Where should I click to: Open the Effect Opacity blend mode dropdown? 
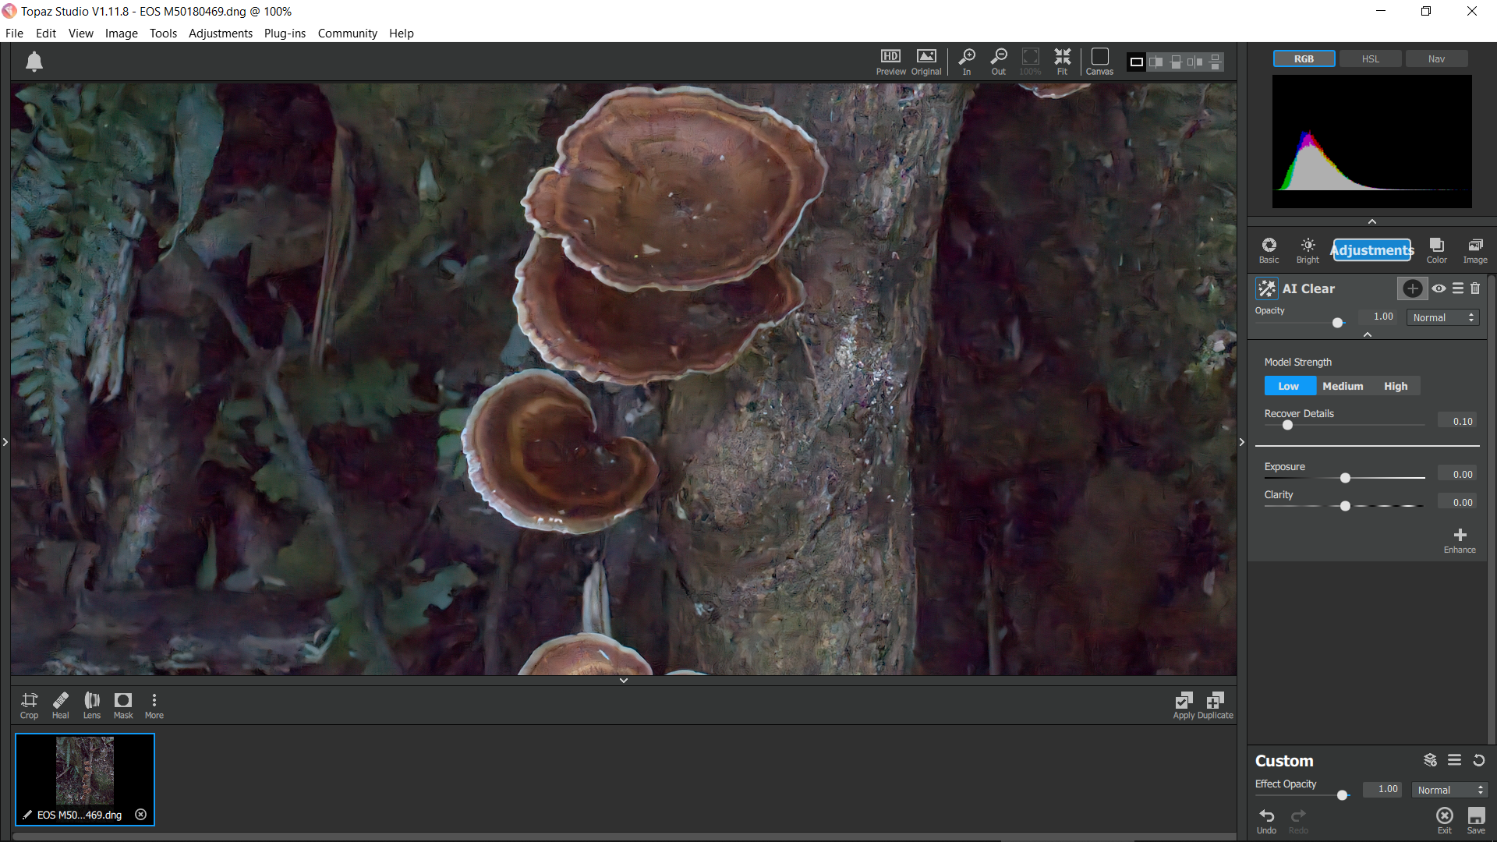(x=1449, y=790)
